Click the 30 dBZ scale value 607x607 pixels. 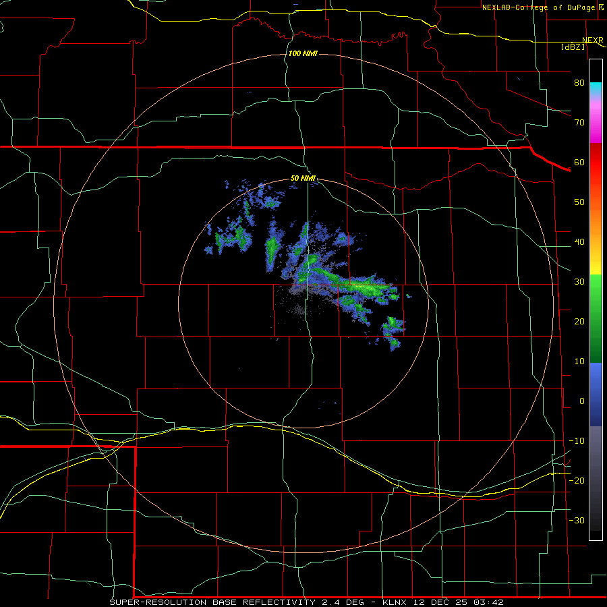579,281
